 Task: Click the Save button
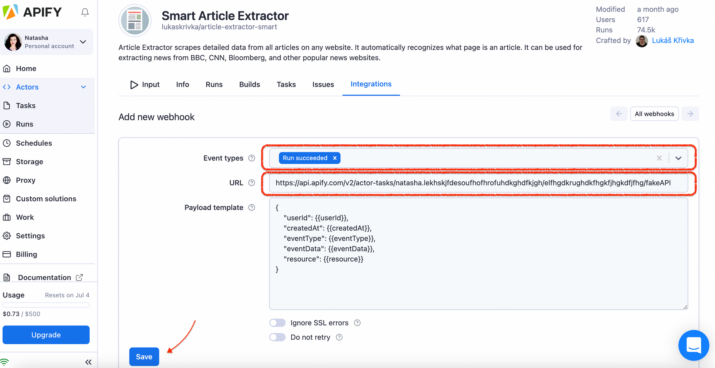144,356
